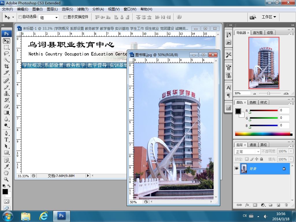The height and width of the screenshot is (222, 296).
Task: Select the Gradient tool
Action: [6, 113]
